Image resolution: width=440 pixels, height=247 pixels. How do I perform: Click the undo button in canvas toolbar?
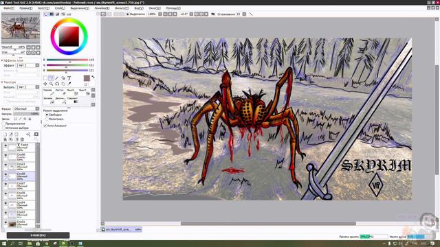tap(103, 14)
